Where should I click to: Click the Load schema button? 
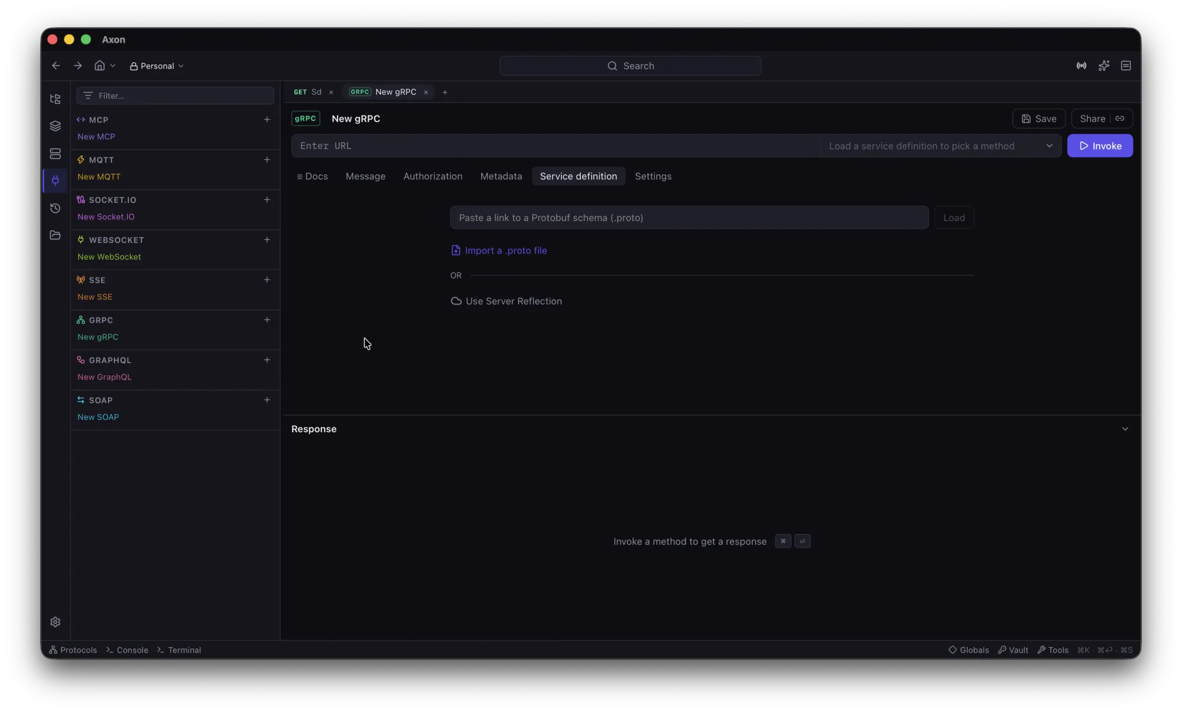[x=954, y=218]
